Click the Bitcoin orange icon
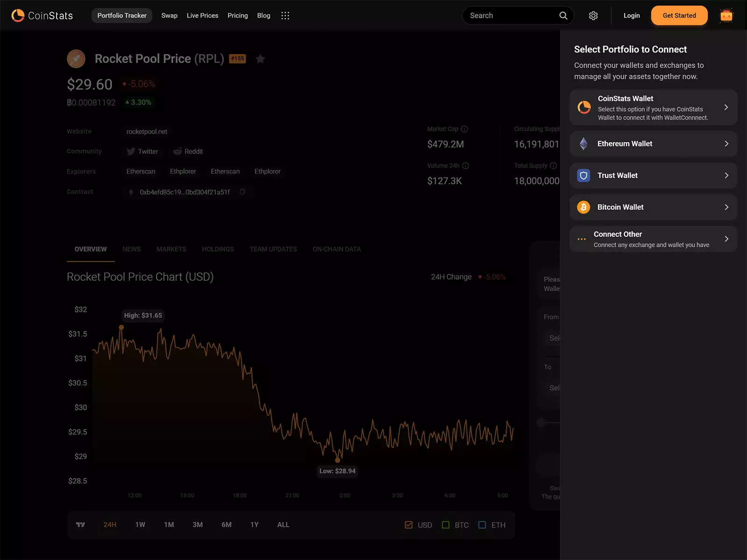This screenshot has width=747, height=560. click(x=584, y=207)
